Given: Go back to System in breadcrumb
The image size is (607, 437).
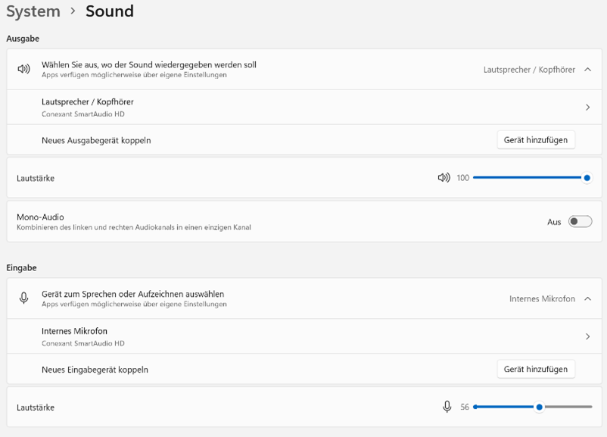Looking at the screenshot, I should click(x=33, y=11).
